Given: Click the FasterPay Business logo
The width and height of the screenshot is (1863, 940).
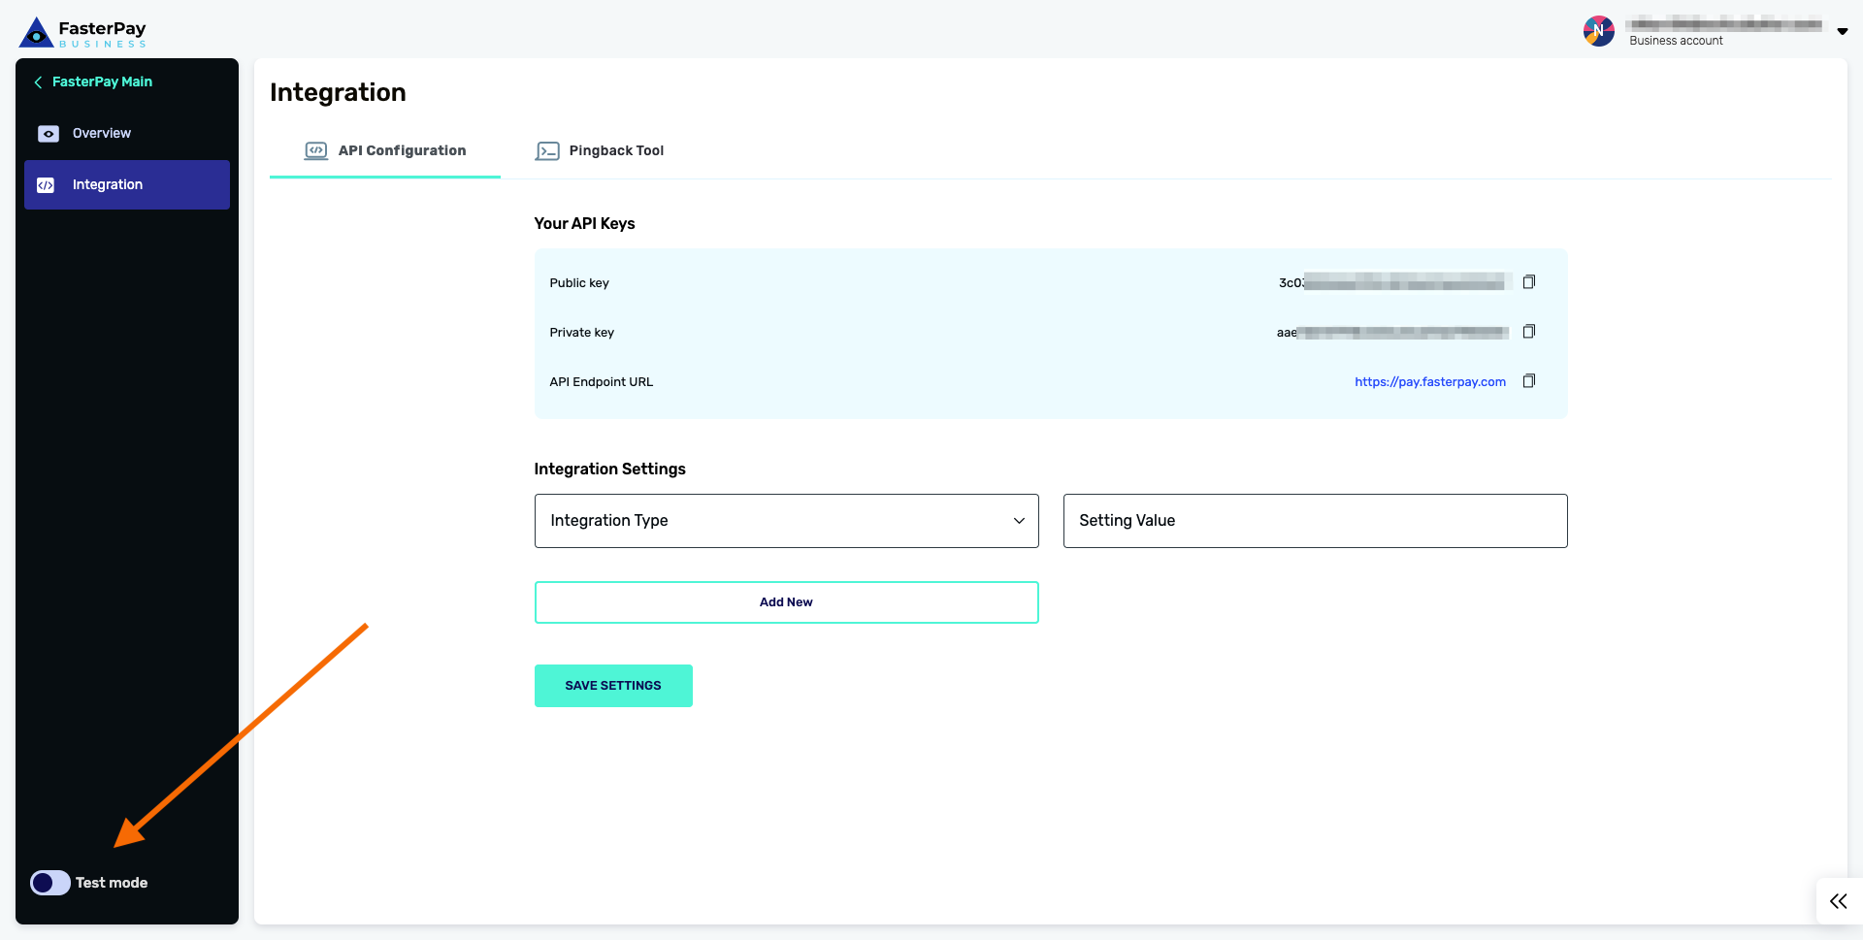Looking at the screenshot, I should (82, 32).
